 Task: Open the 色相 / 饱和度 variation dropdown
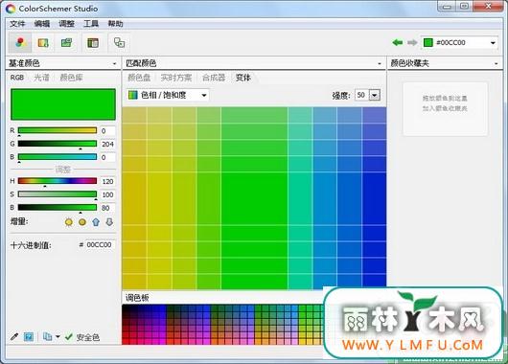(168, 95)
